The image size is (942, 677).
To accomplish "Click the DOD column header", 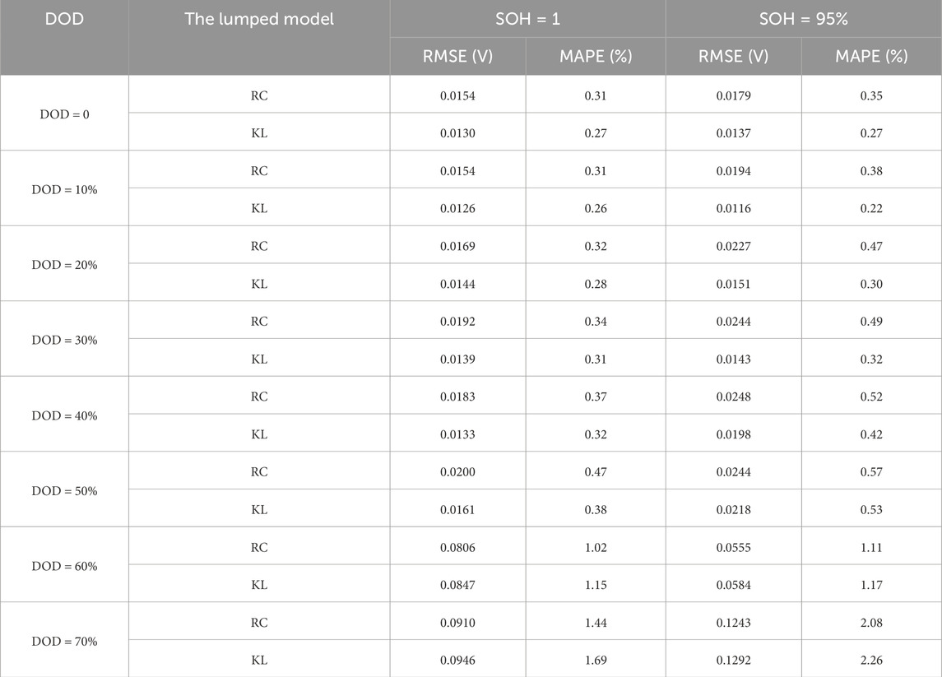I will [64, 20].
